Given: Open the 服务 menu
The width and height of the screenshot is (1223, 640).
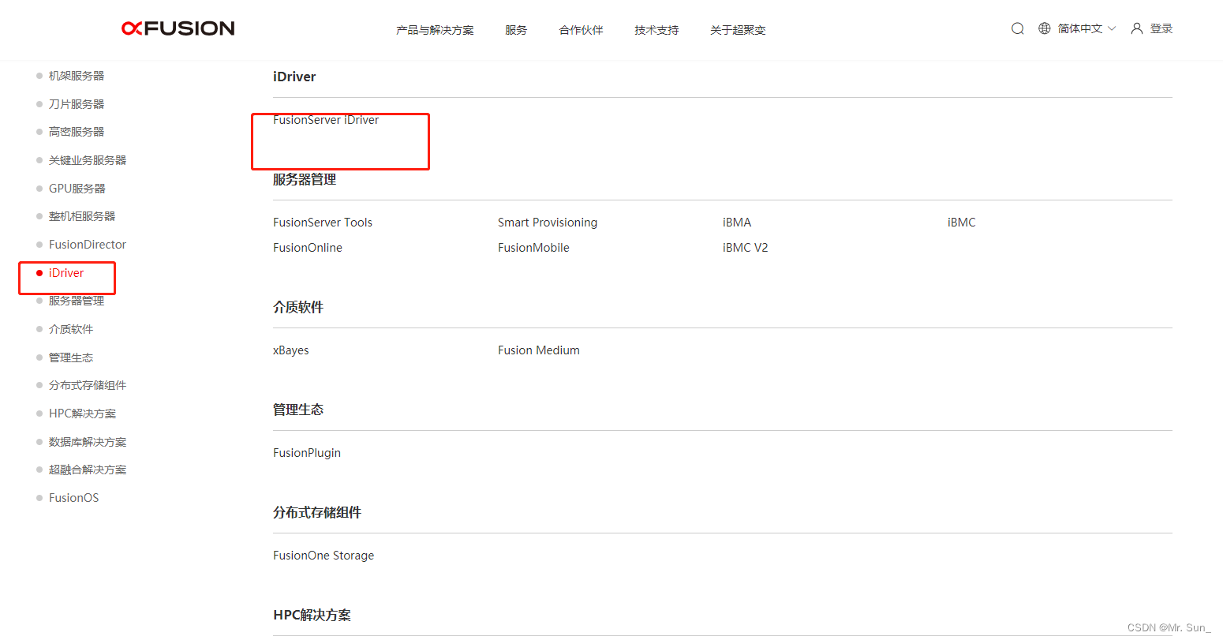Looking at the screenshot, I should click(x=516, y=30).
